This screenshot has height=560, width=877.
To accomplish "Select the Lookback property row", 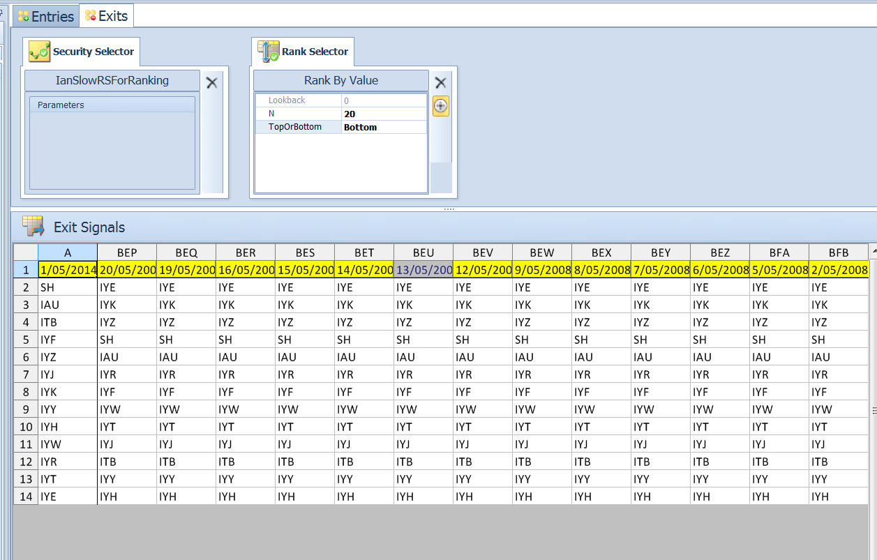I will 340,100.
